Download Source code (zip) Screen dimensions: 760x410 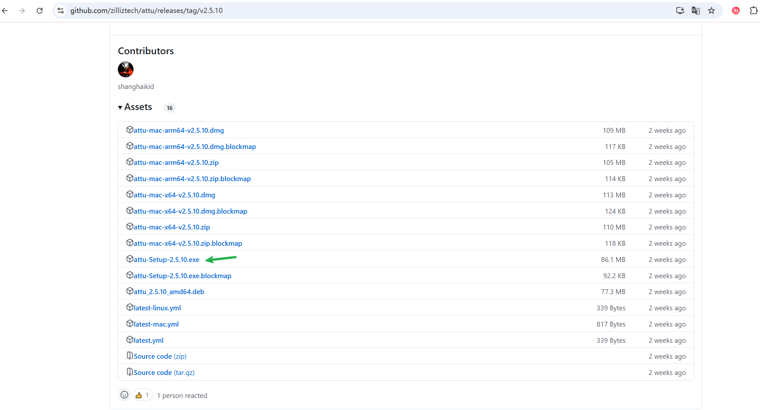click(x=160, y=356)
